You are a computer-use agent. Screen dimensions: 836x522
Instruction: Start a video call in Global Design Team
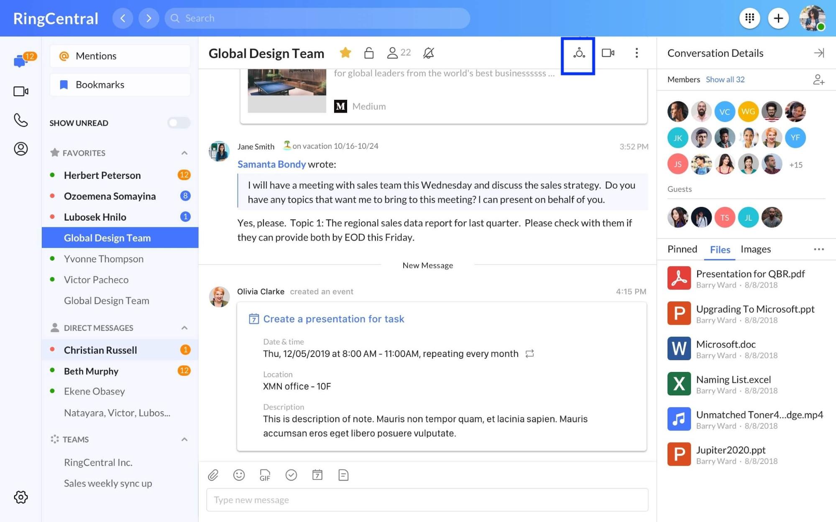coord(608,53)
